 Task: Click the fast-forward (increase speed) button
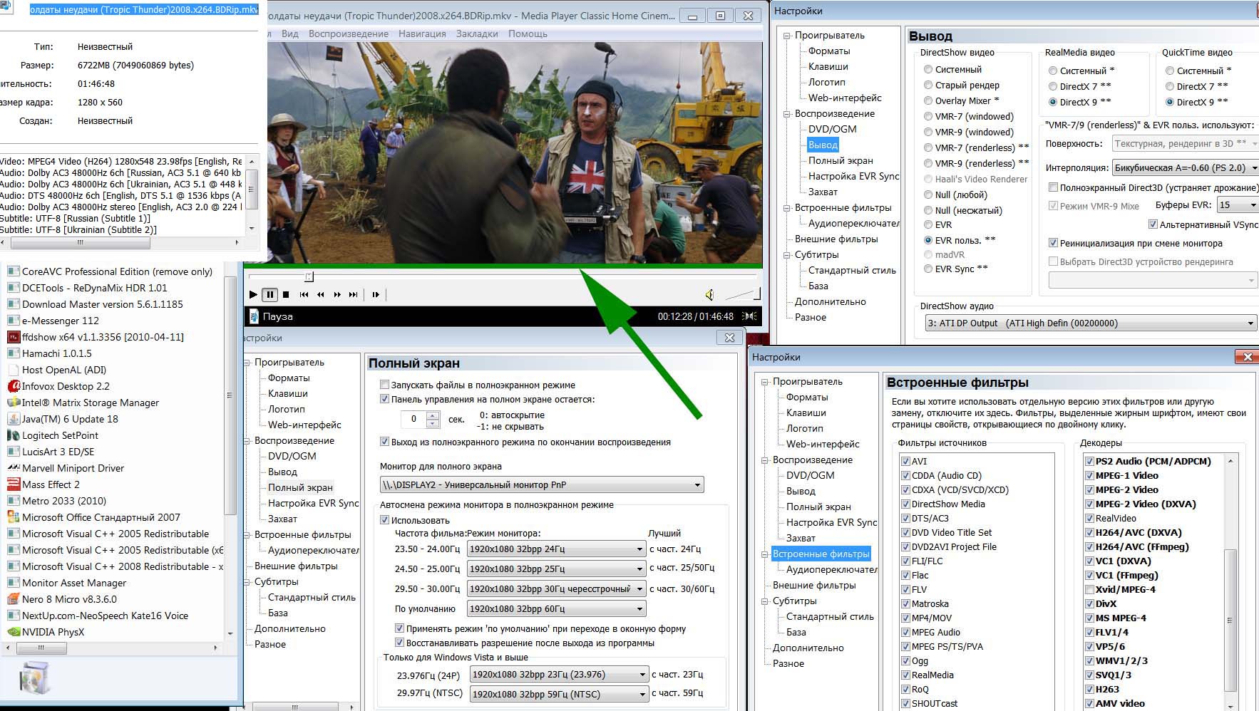tap(337, 294)
